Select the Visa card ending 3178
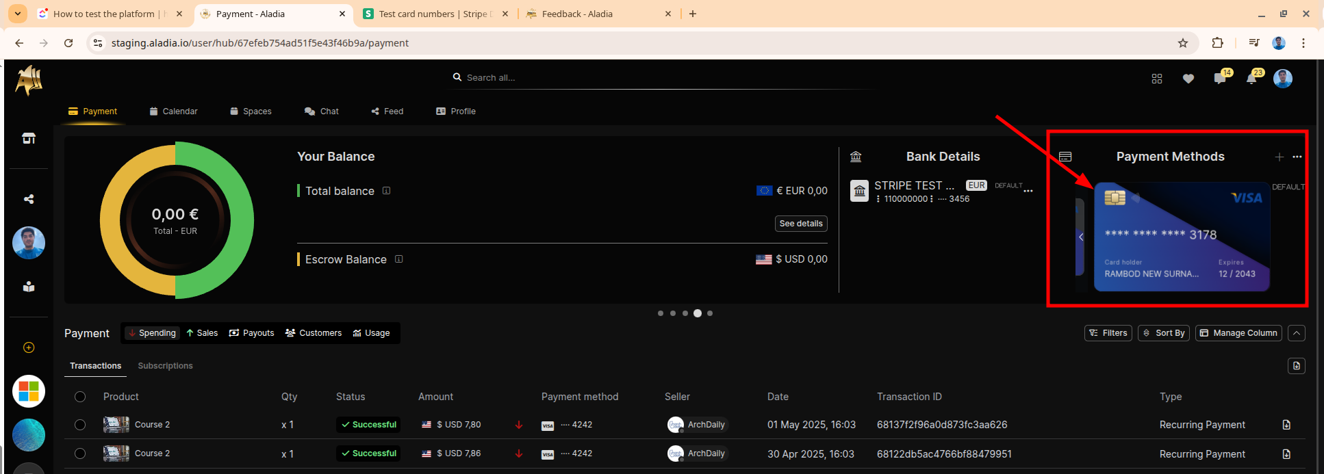The image size is (1324, 474). [x=1182, y=237]
